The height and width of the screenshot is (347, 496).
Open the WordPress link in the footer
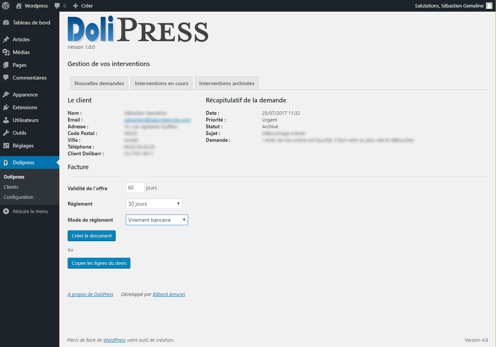click(x=114, y=340)
